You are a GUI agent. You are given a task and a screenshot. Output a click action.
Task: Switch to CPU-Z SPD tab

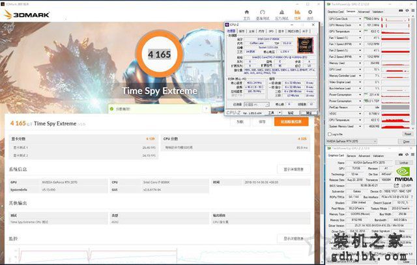[x=271, y=31]
